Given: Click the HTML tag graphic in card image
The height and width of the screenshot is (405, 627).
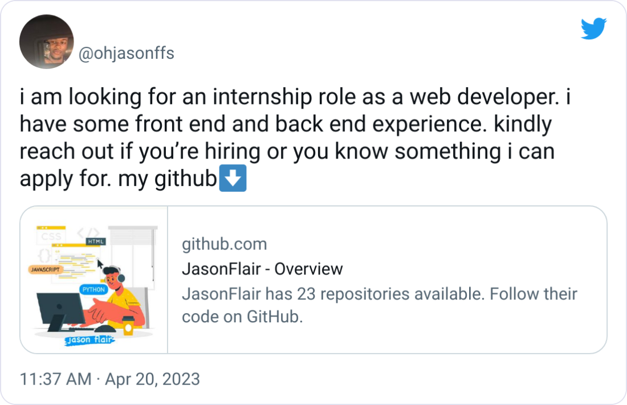Looking at the screenshot, I should pos(96,241).
